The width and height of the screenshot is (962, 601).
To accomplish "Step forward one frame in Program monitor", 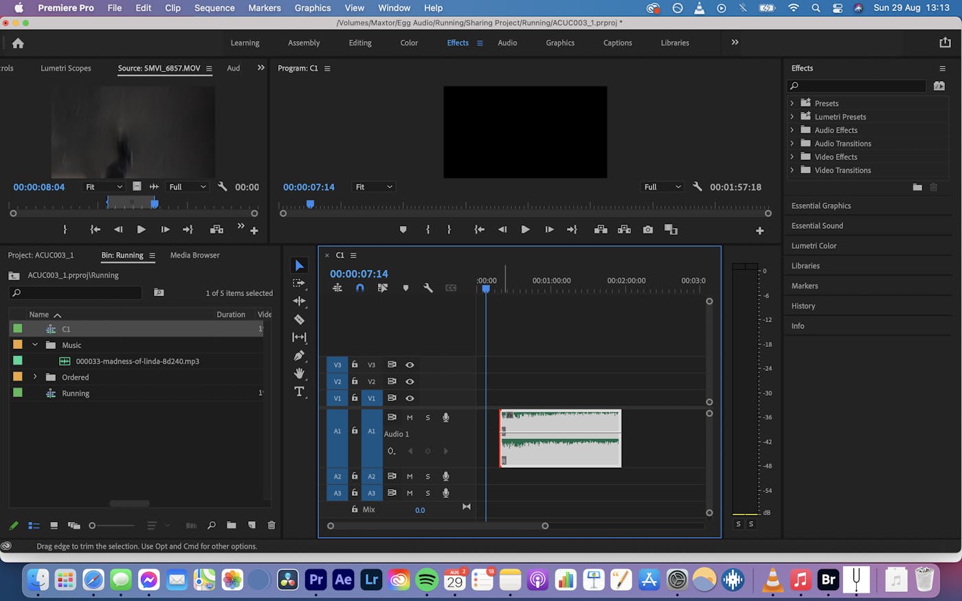I will coord(549,229).
